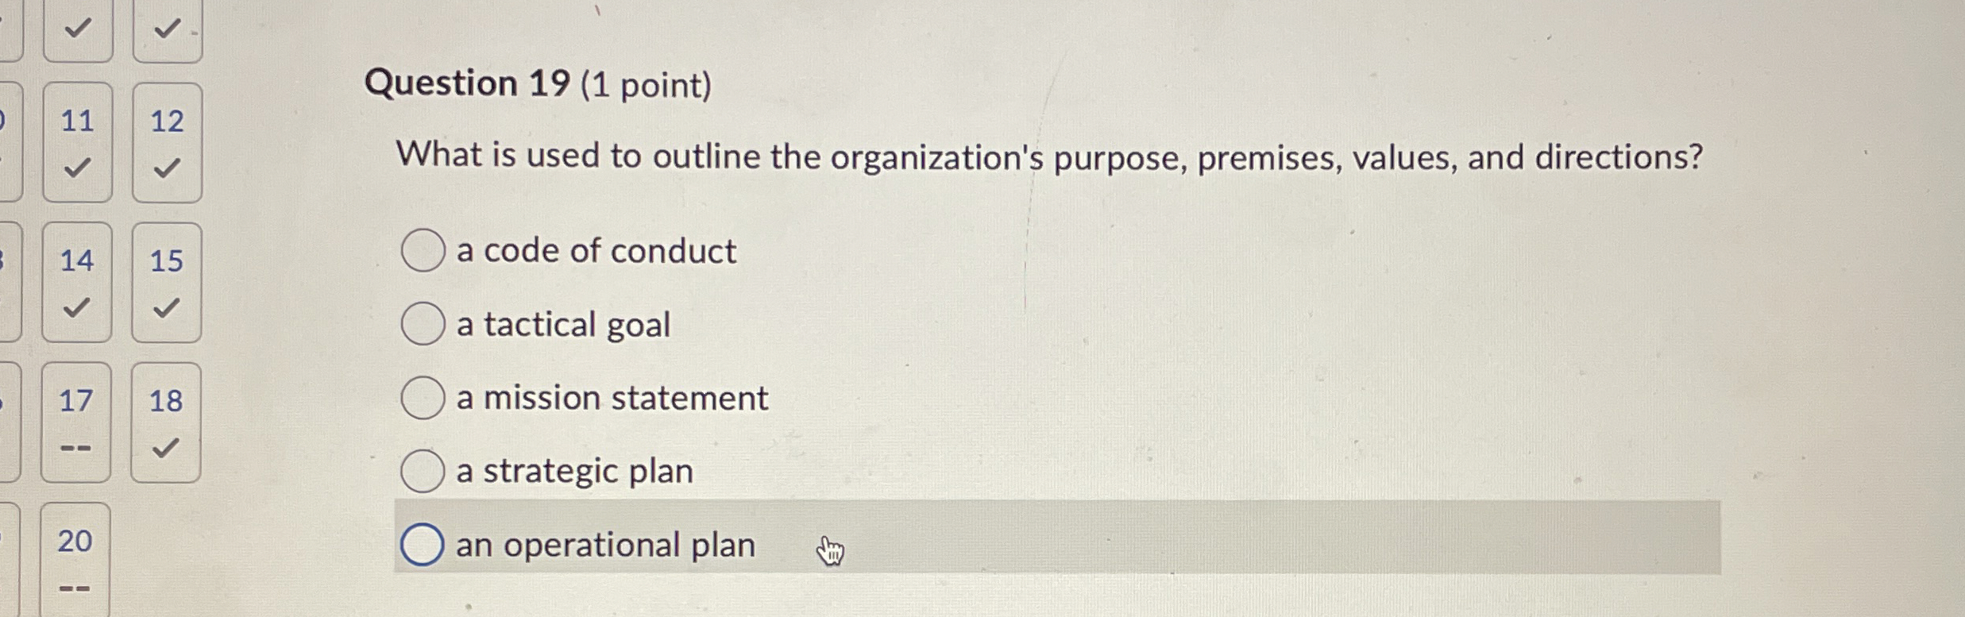Pick "a strategic plan" as the answer
This screenshot has width=1965, height=617.
[x=423, y=471]
